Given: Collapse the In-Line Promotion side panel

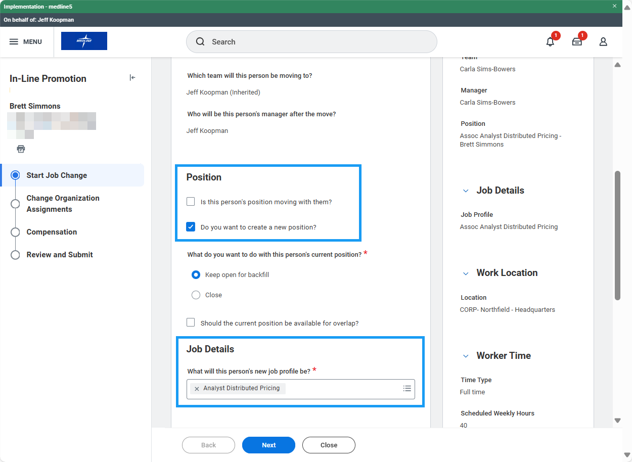Looking at the screenshot, I should 132,77.
